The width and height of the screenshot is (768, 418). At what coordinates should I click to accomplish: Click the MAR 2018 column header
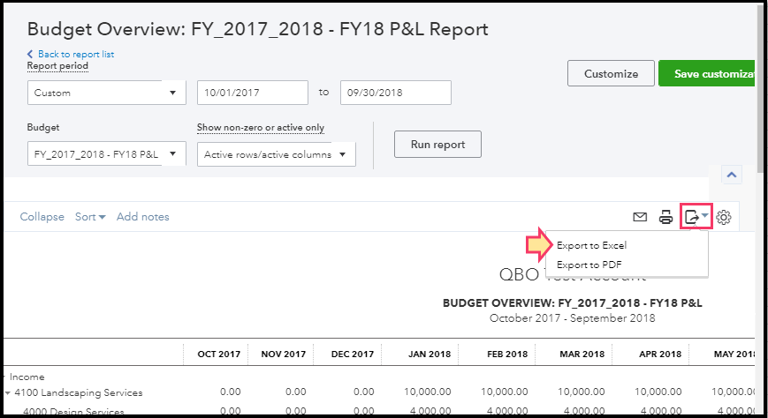[x=582, y=354]
